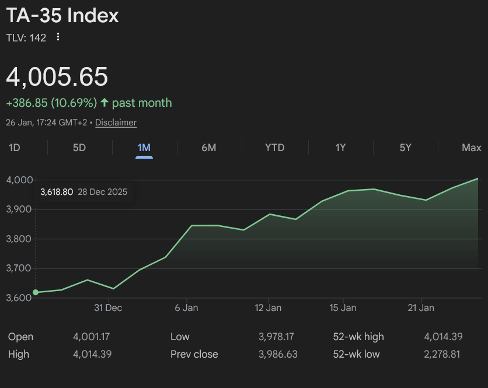This screenshot has width=488, height=388.
Task: Click the 52-wk high value
Action: tap(443, 337)
